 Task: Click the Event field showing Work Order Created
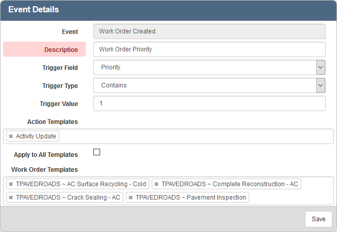click(209, 31)
